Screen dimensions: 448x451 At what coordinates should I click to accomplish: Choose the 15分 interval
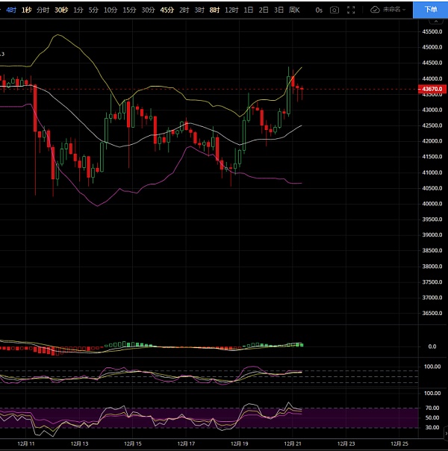click(x=129, y=10)
